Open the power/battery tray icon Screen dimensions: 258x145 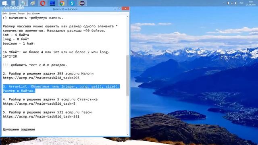[x=228, y=3]
